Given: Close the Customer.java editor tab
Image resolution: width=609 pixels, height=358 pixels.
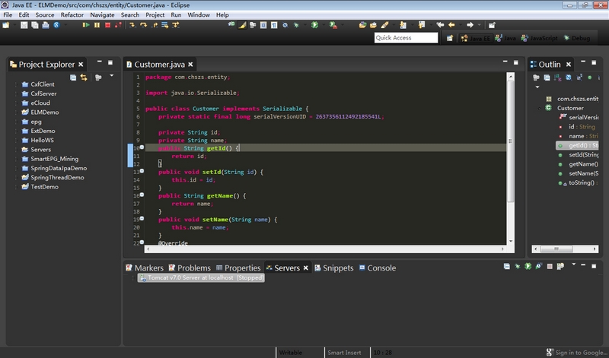Looking at the screenshot, I should (190, 65).
